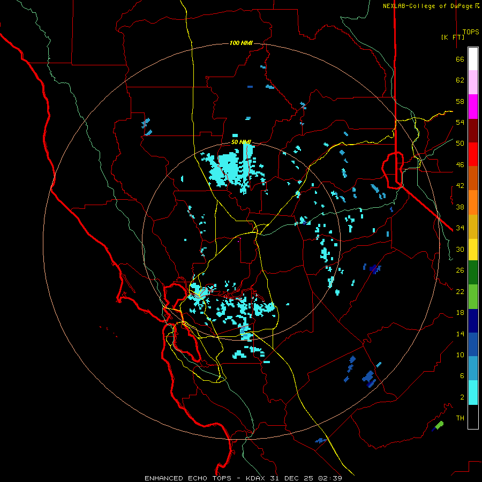
Task: Click the legend value "6"
Action: click(x=462, y=375)
